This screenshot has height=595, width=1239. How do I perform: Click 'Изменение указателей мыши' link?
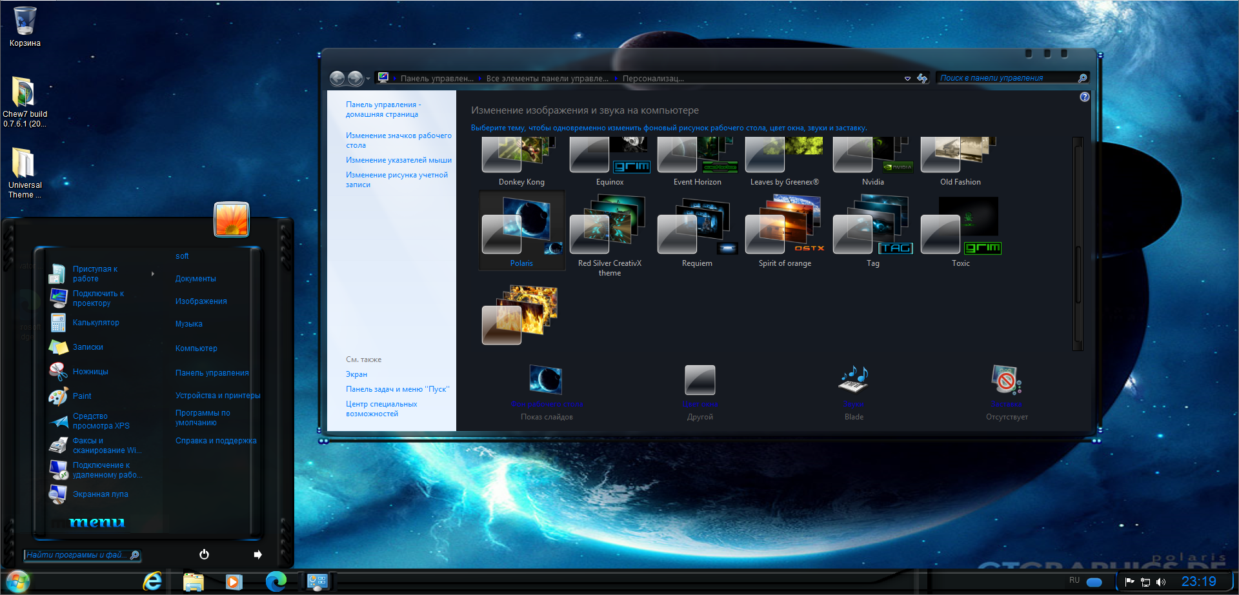(398, 160)
